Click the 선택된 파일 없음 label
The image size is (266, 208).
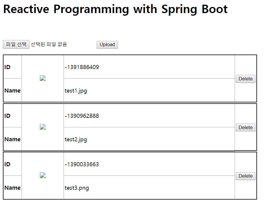pos(49,44)
